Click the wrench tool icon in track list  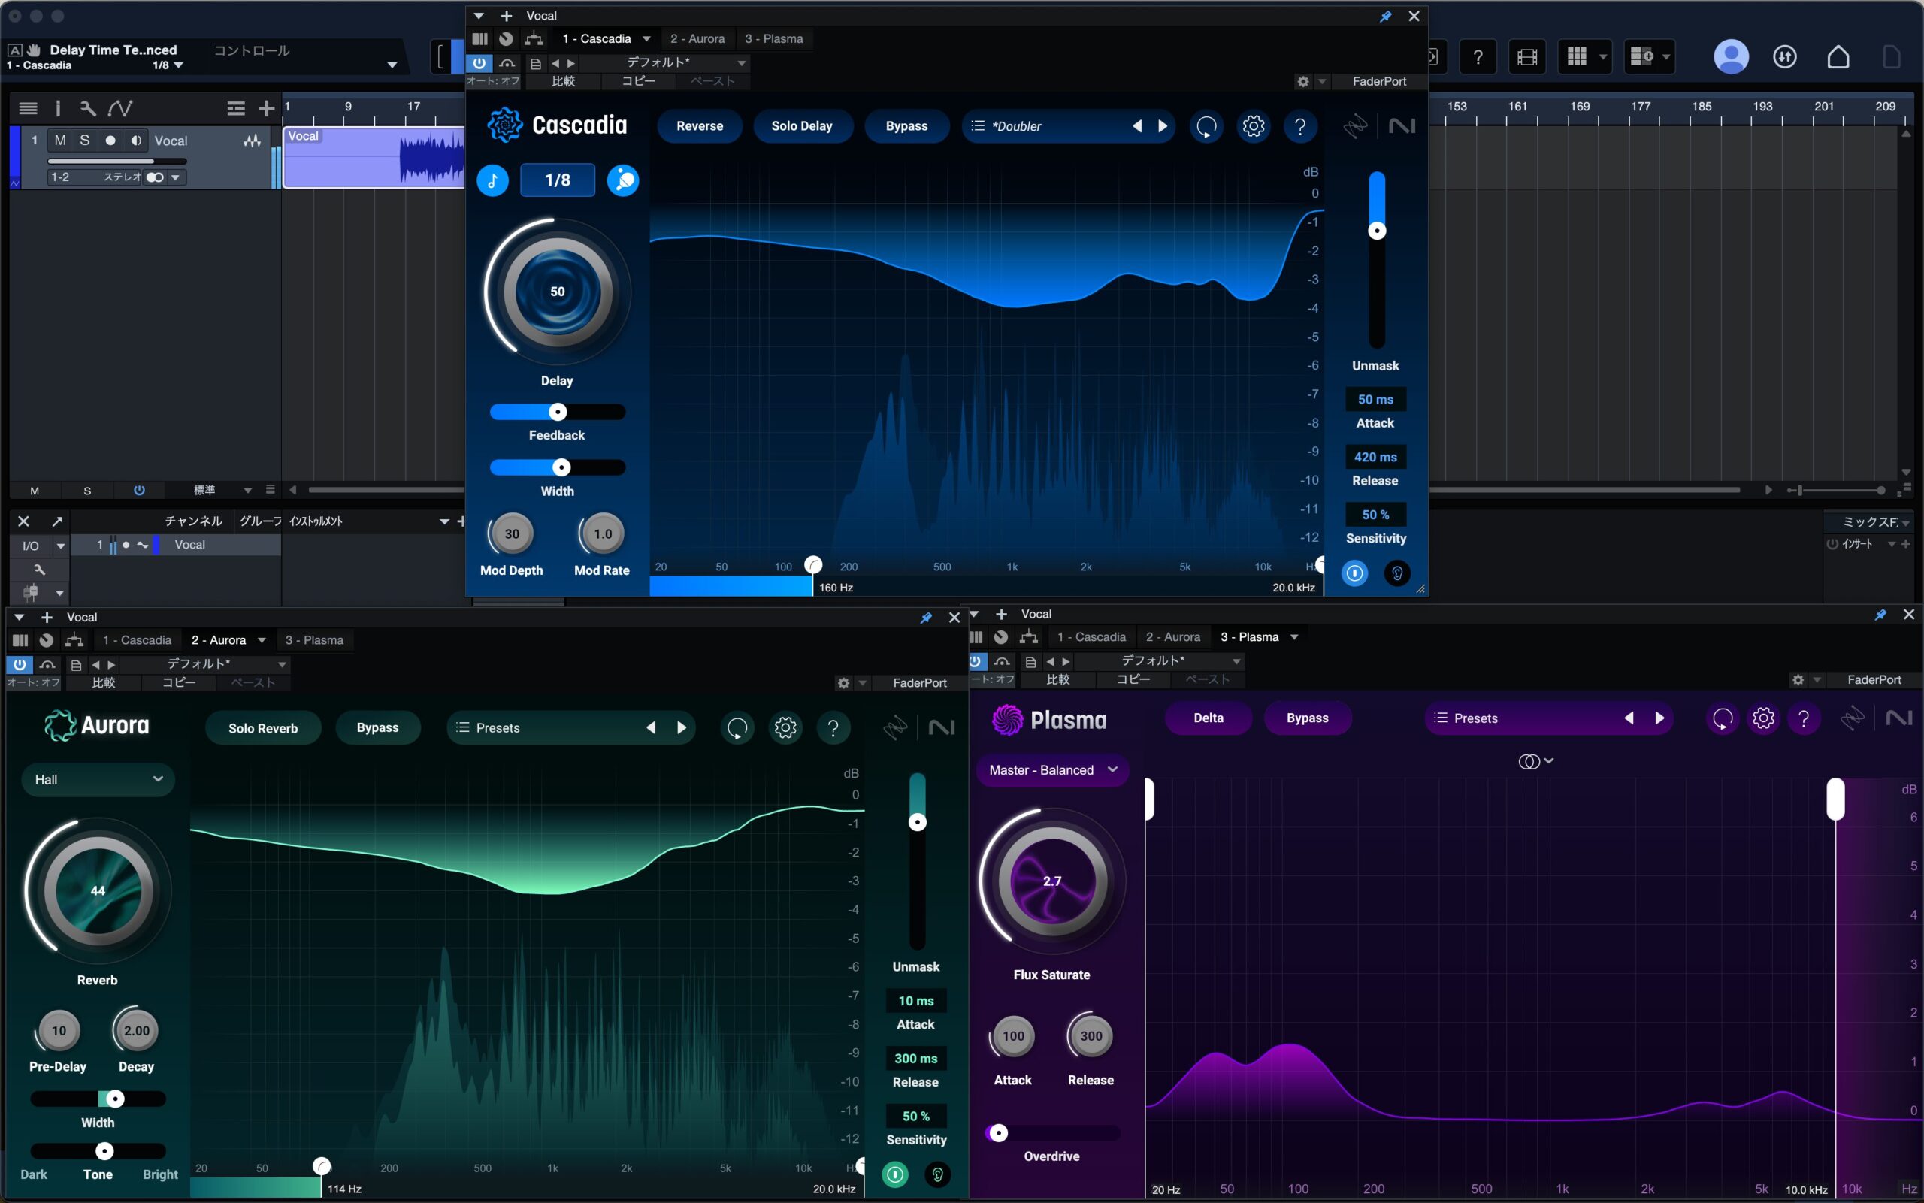(87, 108)
